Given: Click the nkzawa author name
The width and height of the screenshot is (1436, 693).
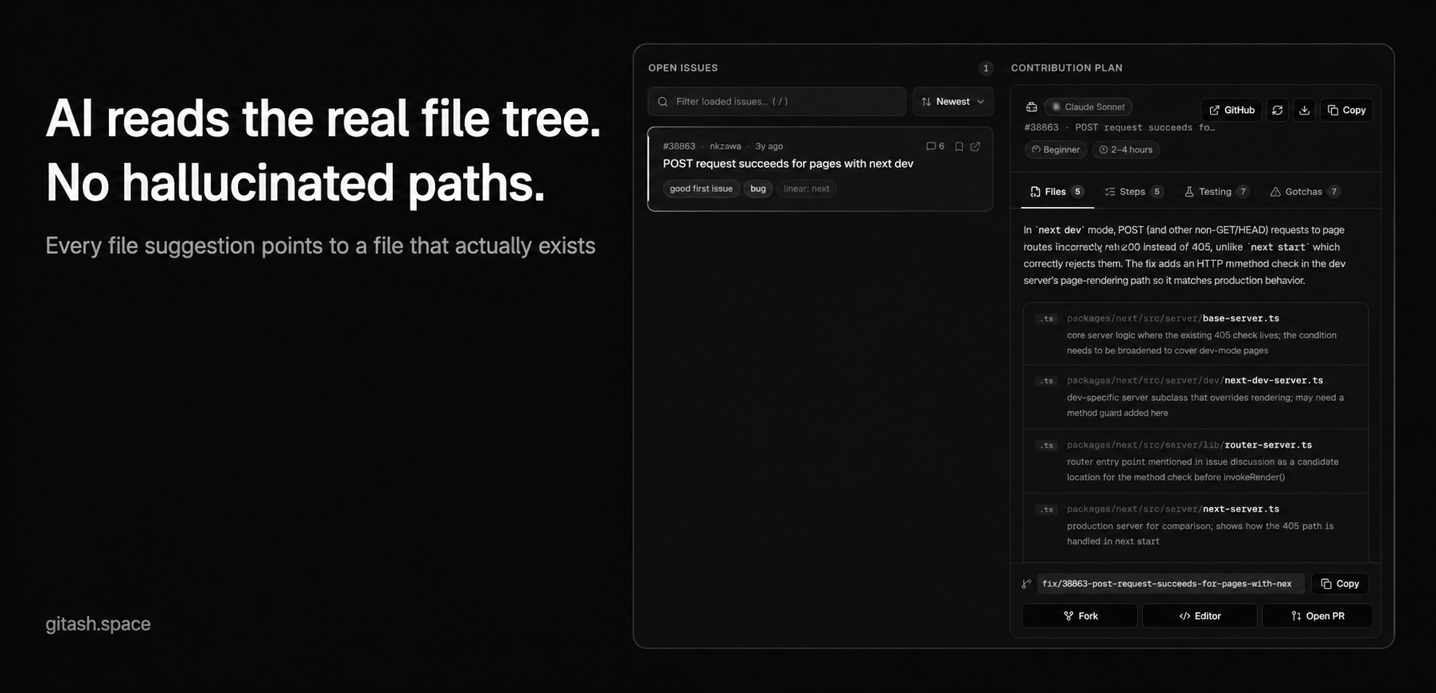Looking at the screenshot, I should 725,146.
